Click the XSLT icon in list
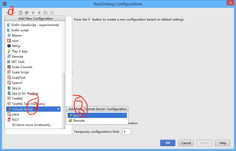Image resolution: width=236 pixels, height=151 pixels. [x=9, y=119]
